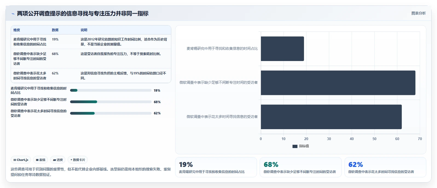Click progress label 68% beside the second bar
This screenshot has height=188, width=437.
point(157,102)
